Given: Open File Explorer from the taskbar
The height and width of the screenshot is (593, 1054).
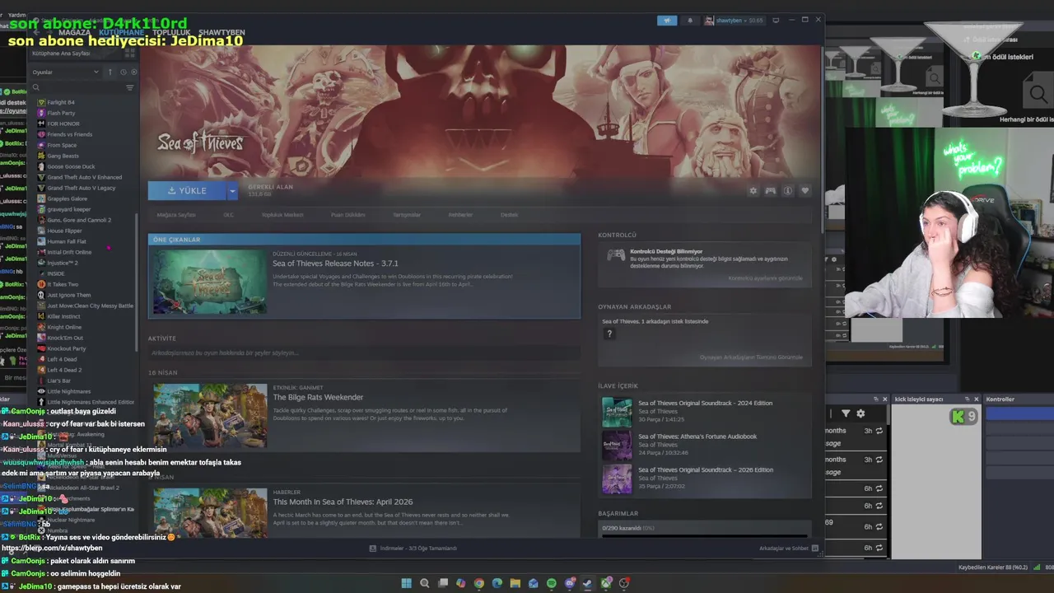Looking at the screenshot, I should pyautogui.click(x=515, y=583).
